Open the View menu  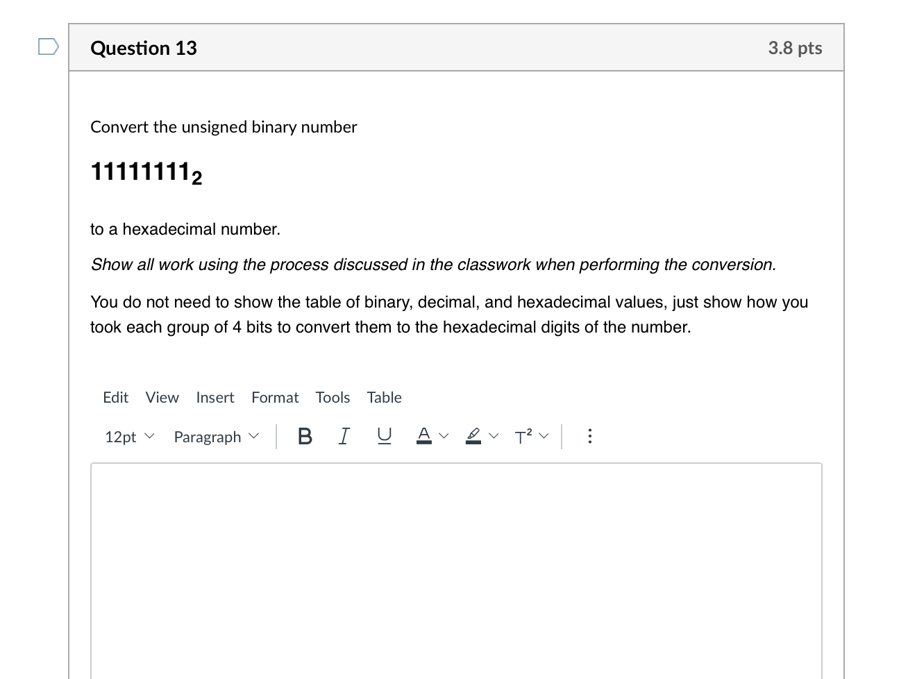[162, 397]
